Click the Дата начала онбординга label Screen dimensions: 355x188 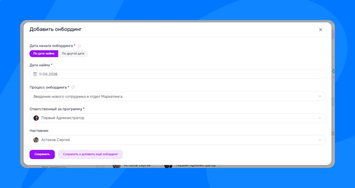click(x=51, y=46)
